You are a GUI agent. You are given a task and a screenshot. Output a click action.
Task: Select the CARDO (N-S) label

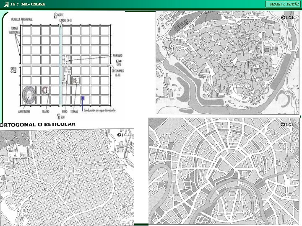(65, 21)
